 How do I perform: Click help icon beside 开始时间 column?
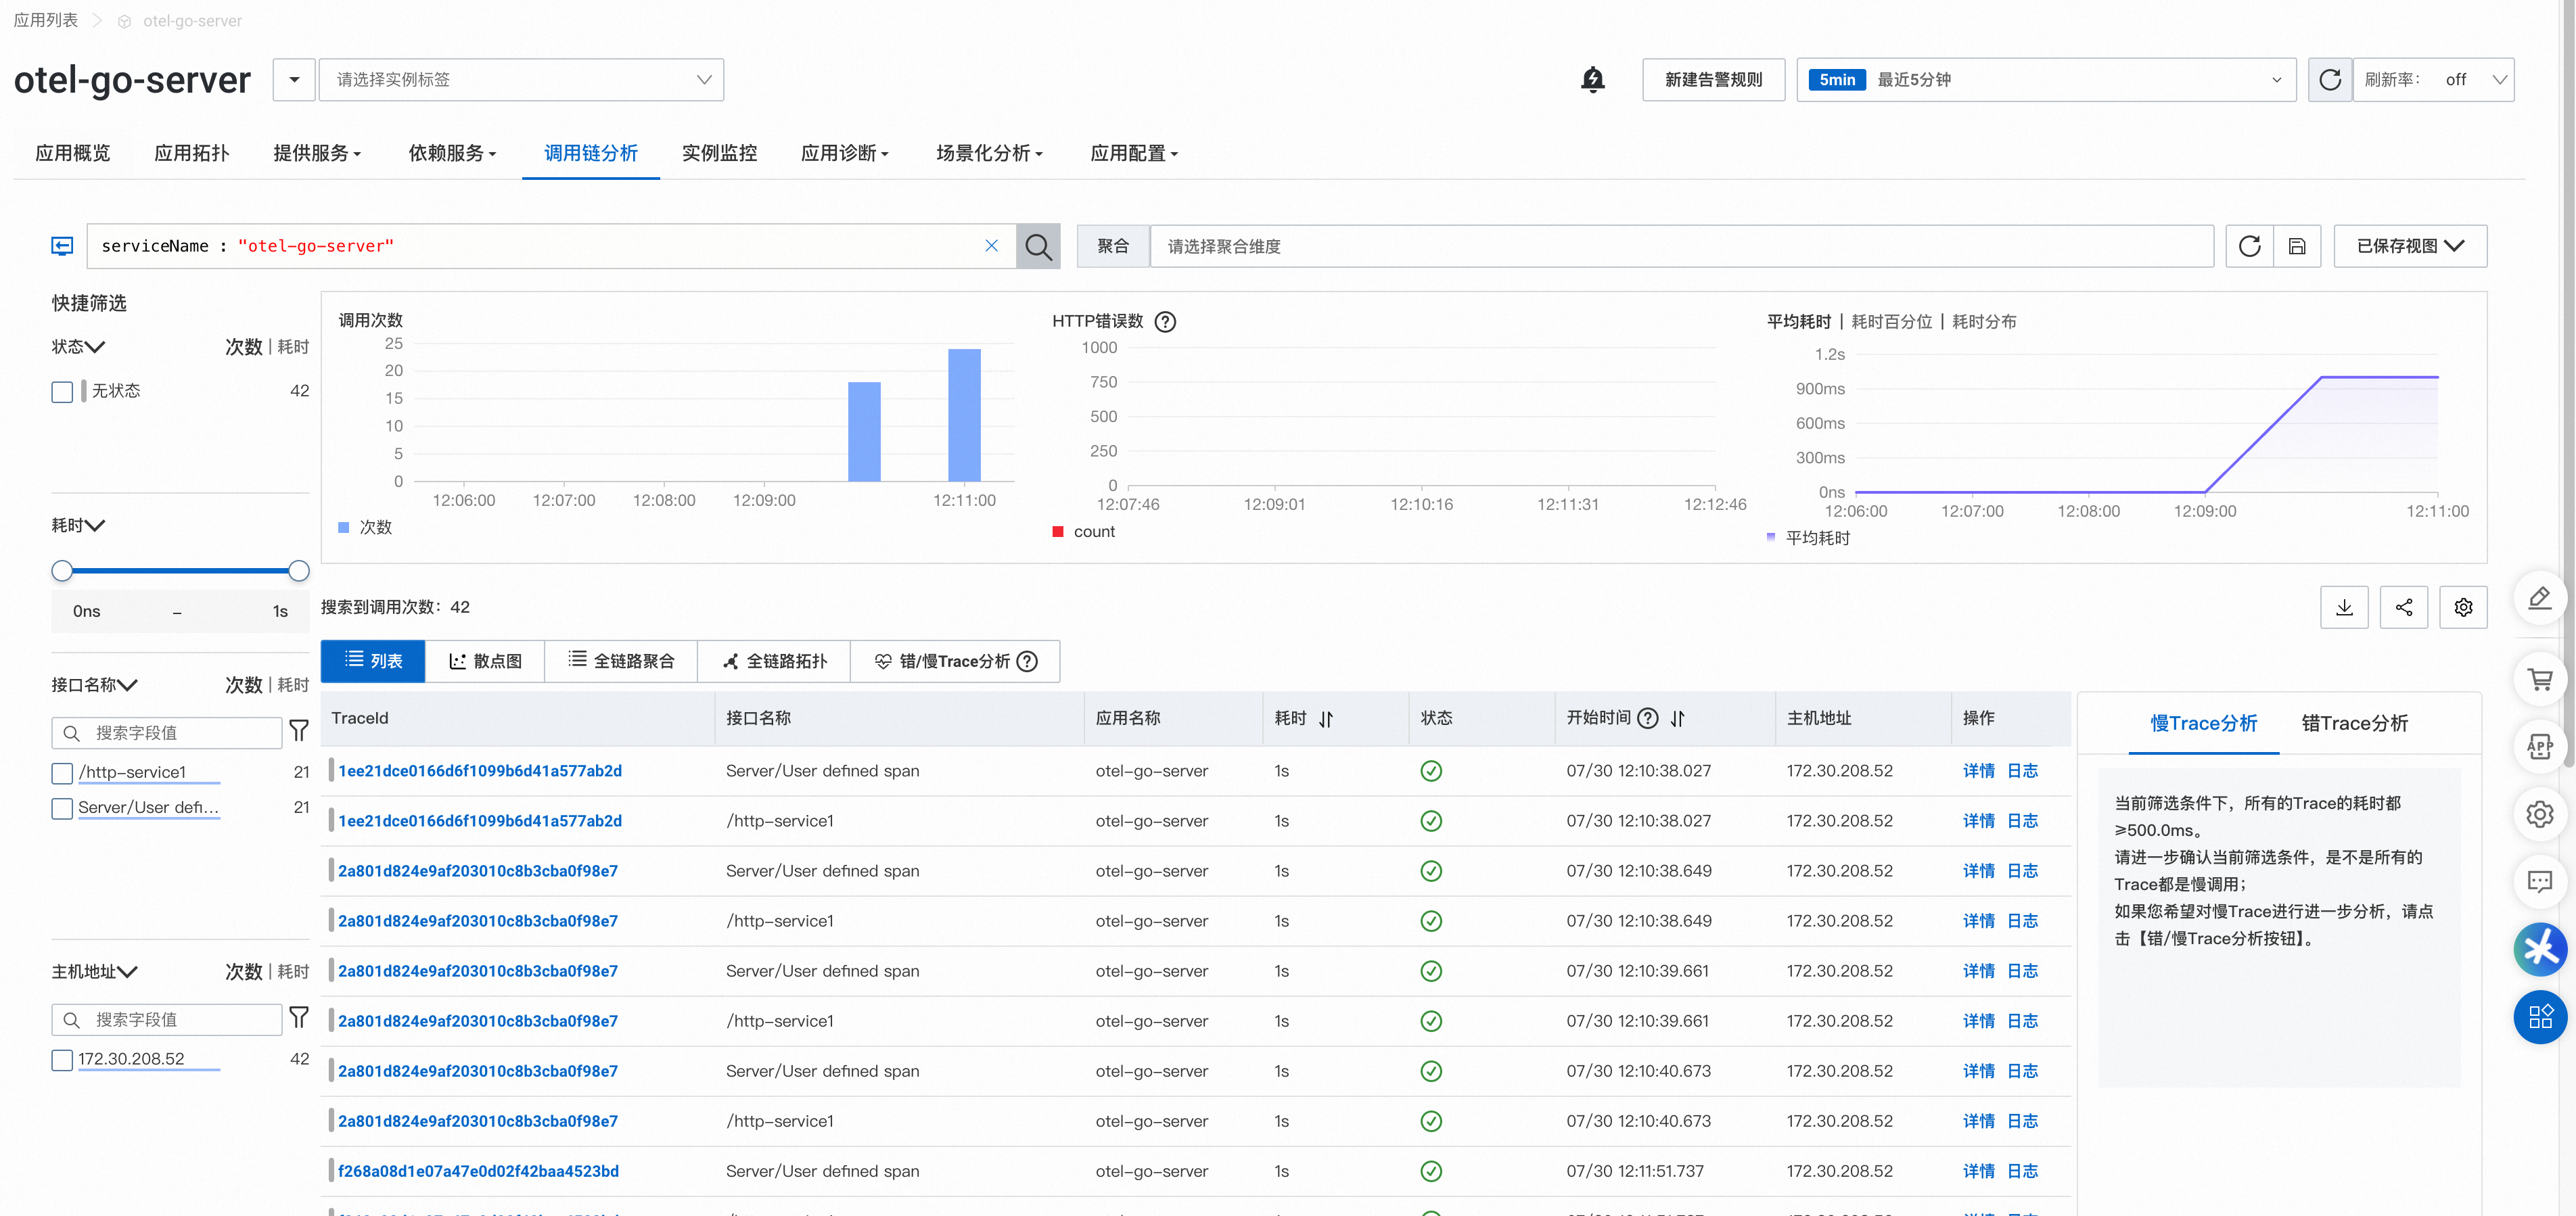pos(1648,718)
